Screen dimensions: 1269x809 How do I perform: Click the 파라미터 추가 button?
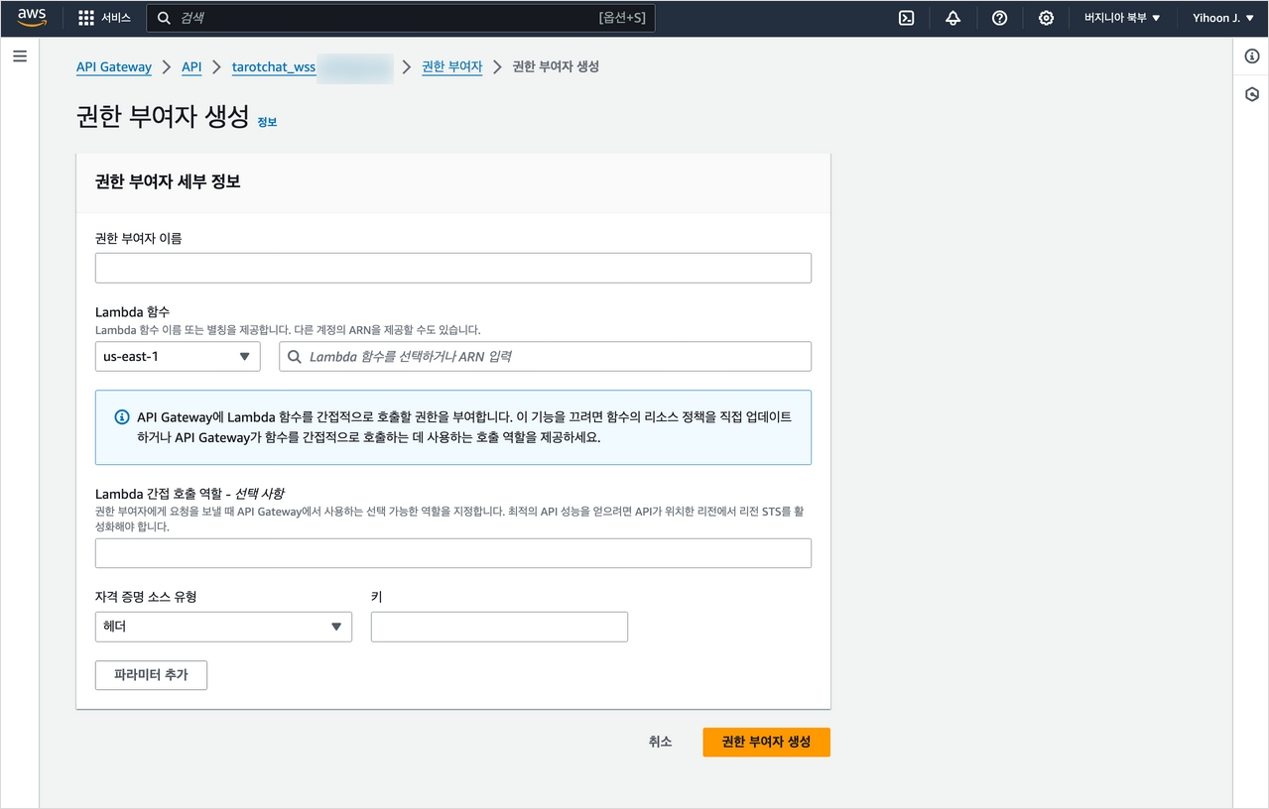coord(151,675)
